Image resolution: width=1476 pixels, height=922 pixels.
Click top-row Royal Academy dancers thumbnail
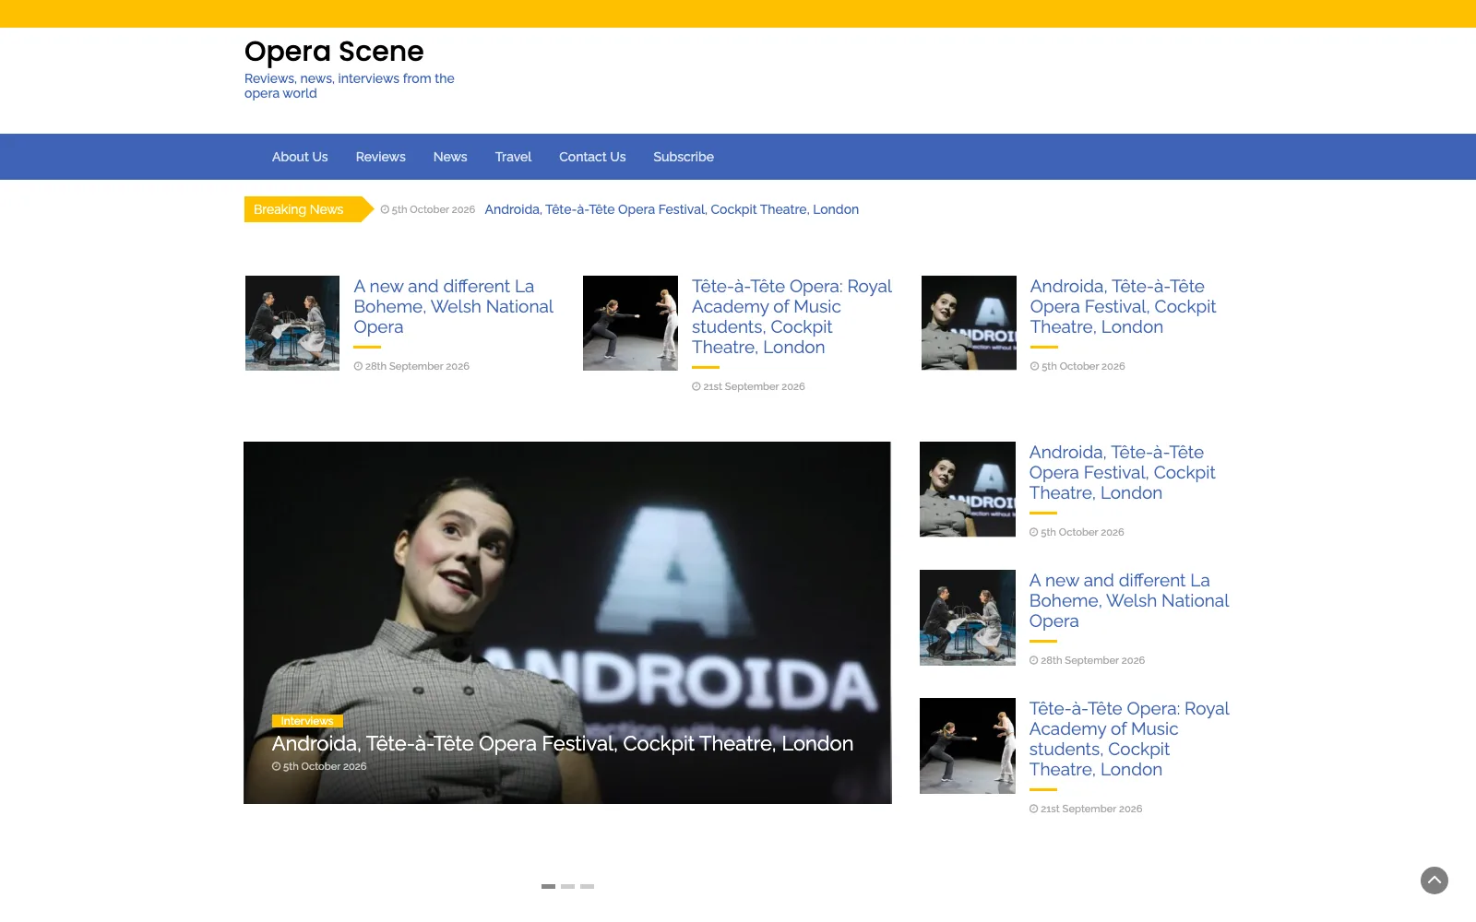pyautogui.click(x=630, y=323)
